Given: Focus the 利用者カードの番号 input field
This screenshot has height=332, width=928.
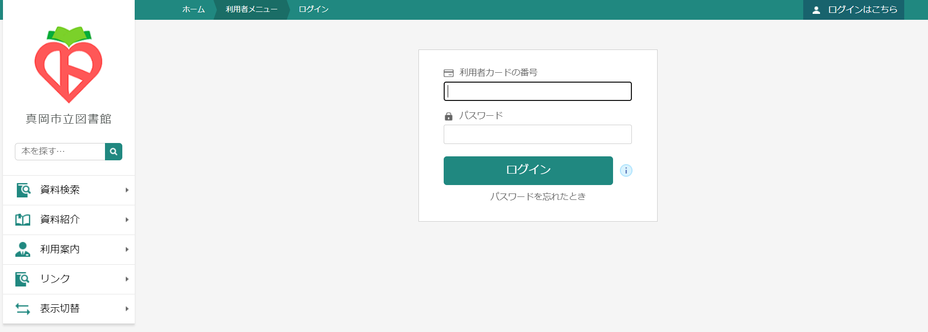Looking at the screenshot, I should tap(538, 92).
